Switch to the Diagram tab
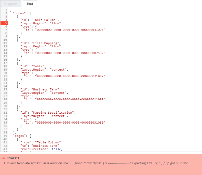This screenshot has height=175, width=202. pos(11,4)
